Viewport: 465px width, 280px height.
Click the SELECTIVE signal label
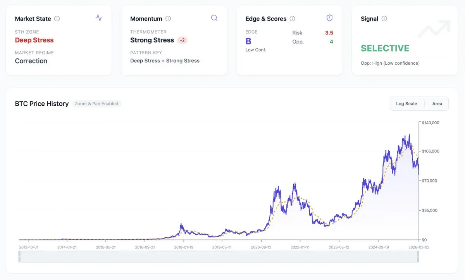click(385, 48)
